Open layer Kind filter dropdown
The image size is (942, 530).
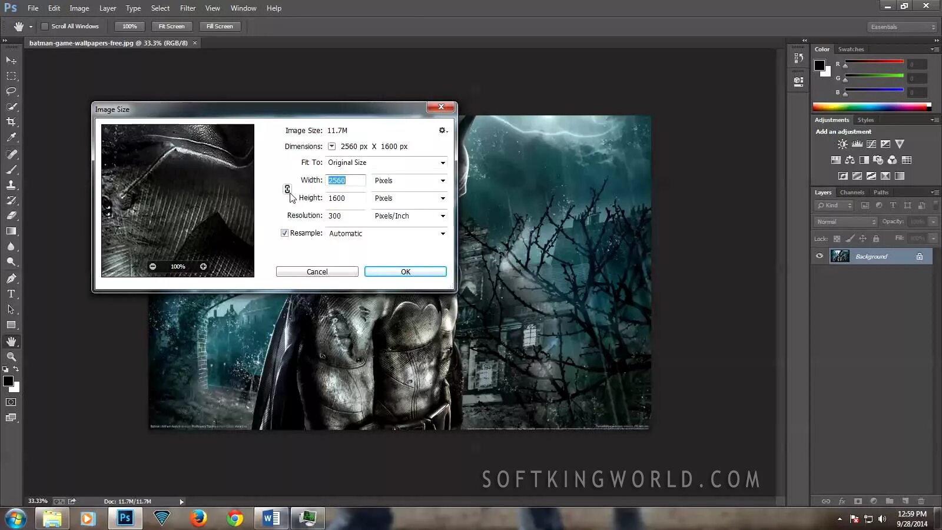point(834,206)
